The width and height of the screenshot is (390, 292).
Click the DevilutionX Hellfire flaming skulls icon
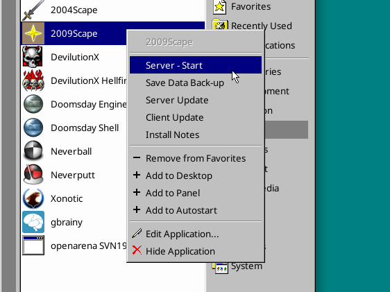click(x=33, y=80)
